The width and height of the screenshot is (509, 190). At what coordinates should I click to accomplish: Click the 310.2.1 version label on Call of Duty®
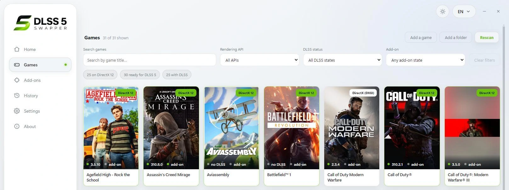point(397,165)
